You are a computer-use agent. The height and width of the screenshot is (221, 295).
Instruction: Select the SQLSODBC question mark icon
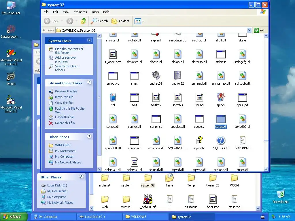[221, 140]
